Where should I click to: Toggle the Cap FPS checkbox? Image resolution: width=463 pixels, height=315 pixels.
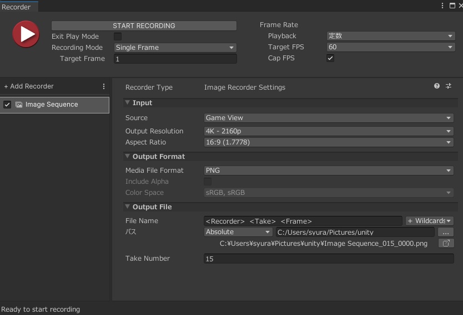pyautogui.click(x=330, y=58)
